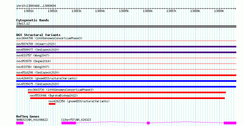Image resolution: width=244 pixels, height=126 pixels.
Task: Click the nsv953979 (Dogan2014) label
Action: (x=34, y=61)
